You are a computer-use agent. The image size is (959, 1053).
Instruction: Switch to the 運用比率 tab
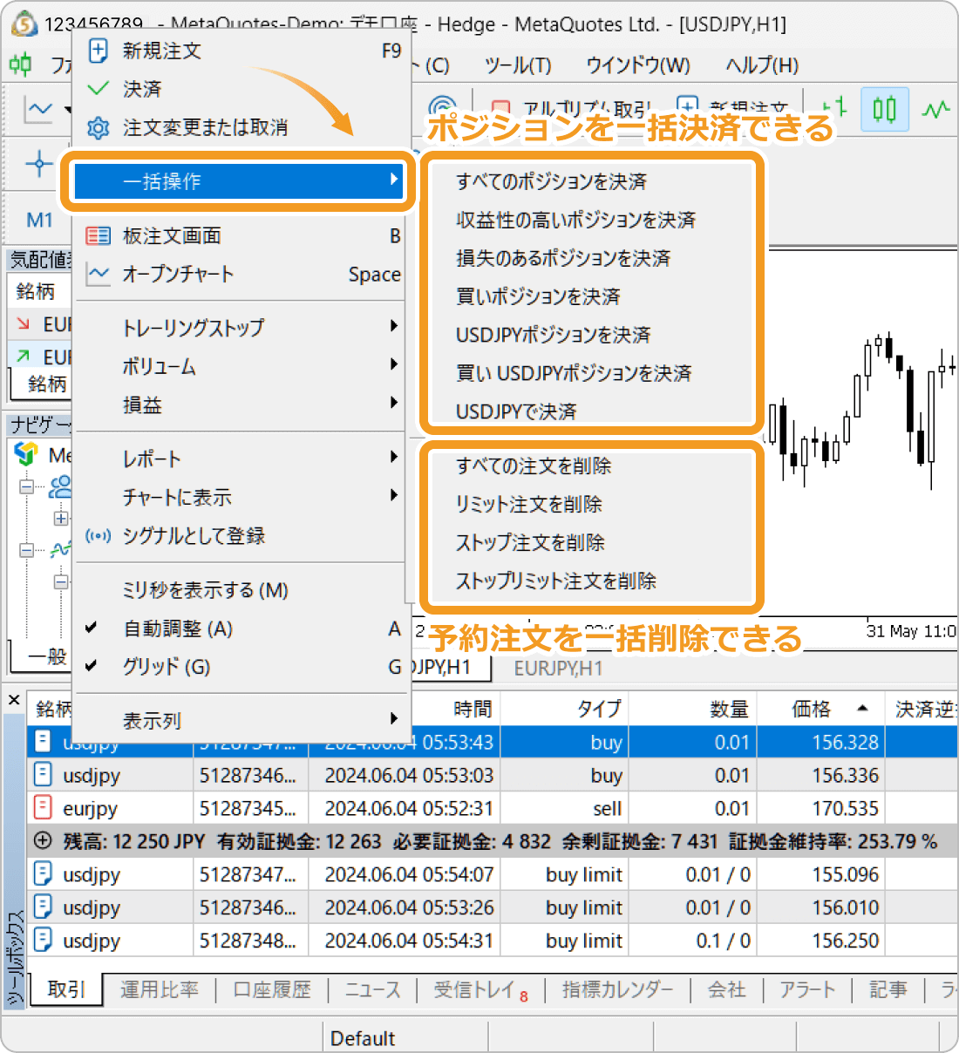tap(160, 989)
